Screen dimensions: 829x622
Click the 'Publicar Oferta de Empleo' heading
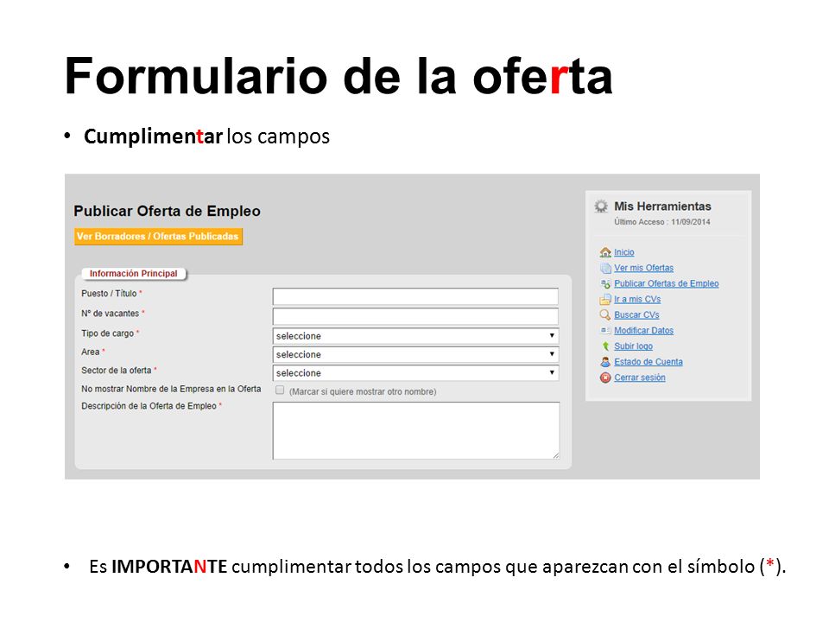pyautogui.click(x=167, y=211)
